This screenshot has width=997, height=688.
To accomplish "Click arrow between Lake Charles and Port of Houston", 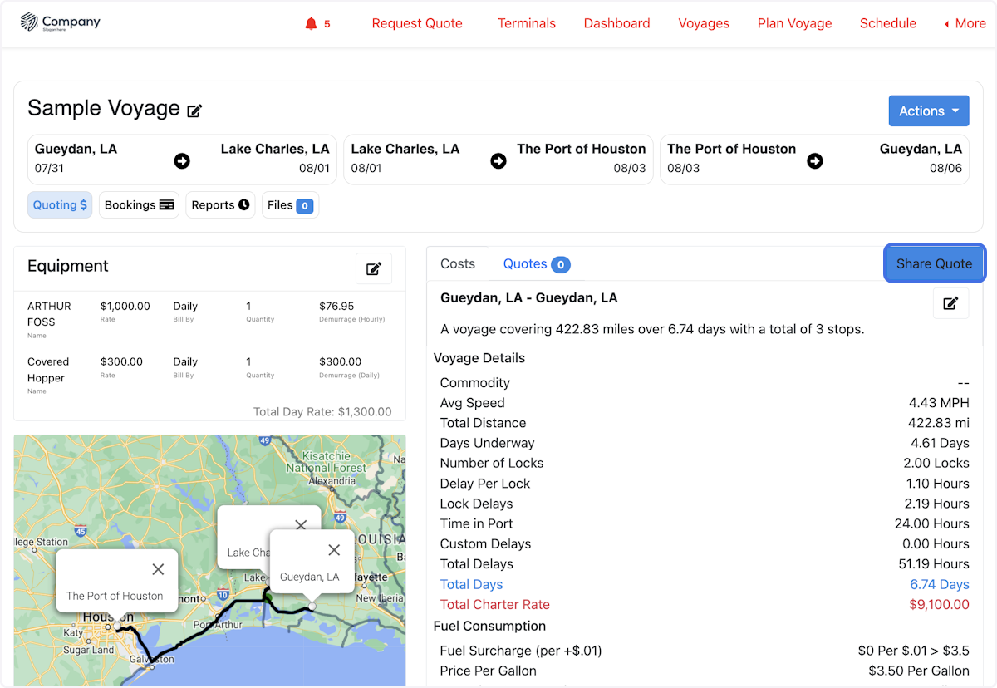I will point(498,161).
